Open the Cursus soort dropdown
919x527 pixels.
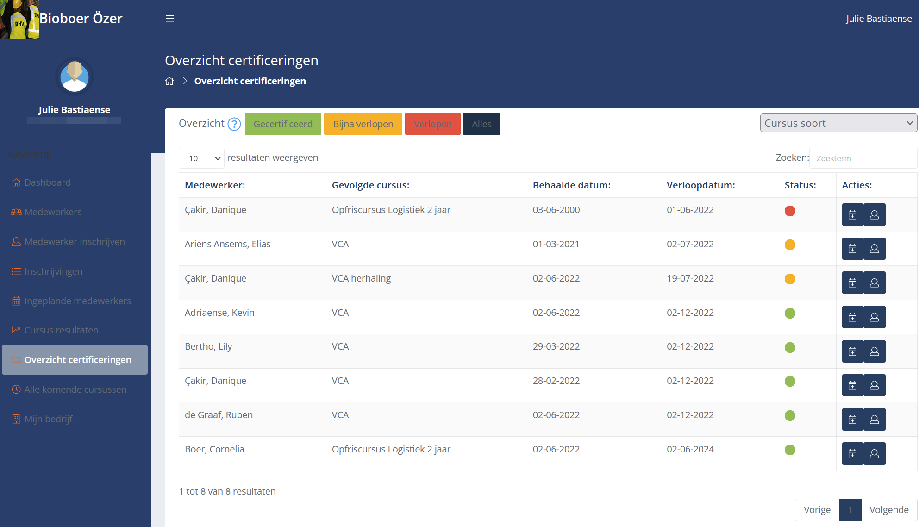[x=838, y=123]
